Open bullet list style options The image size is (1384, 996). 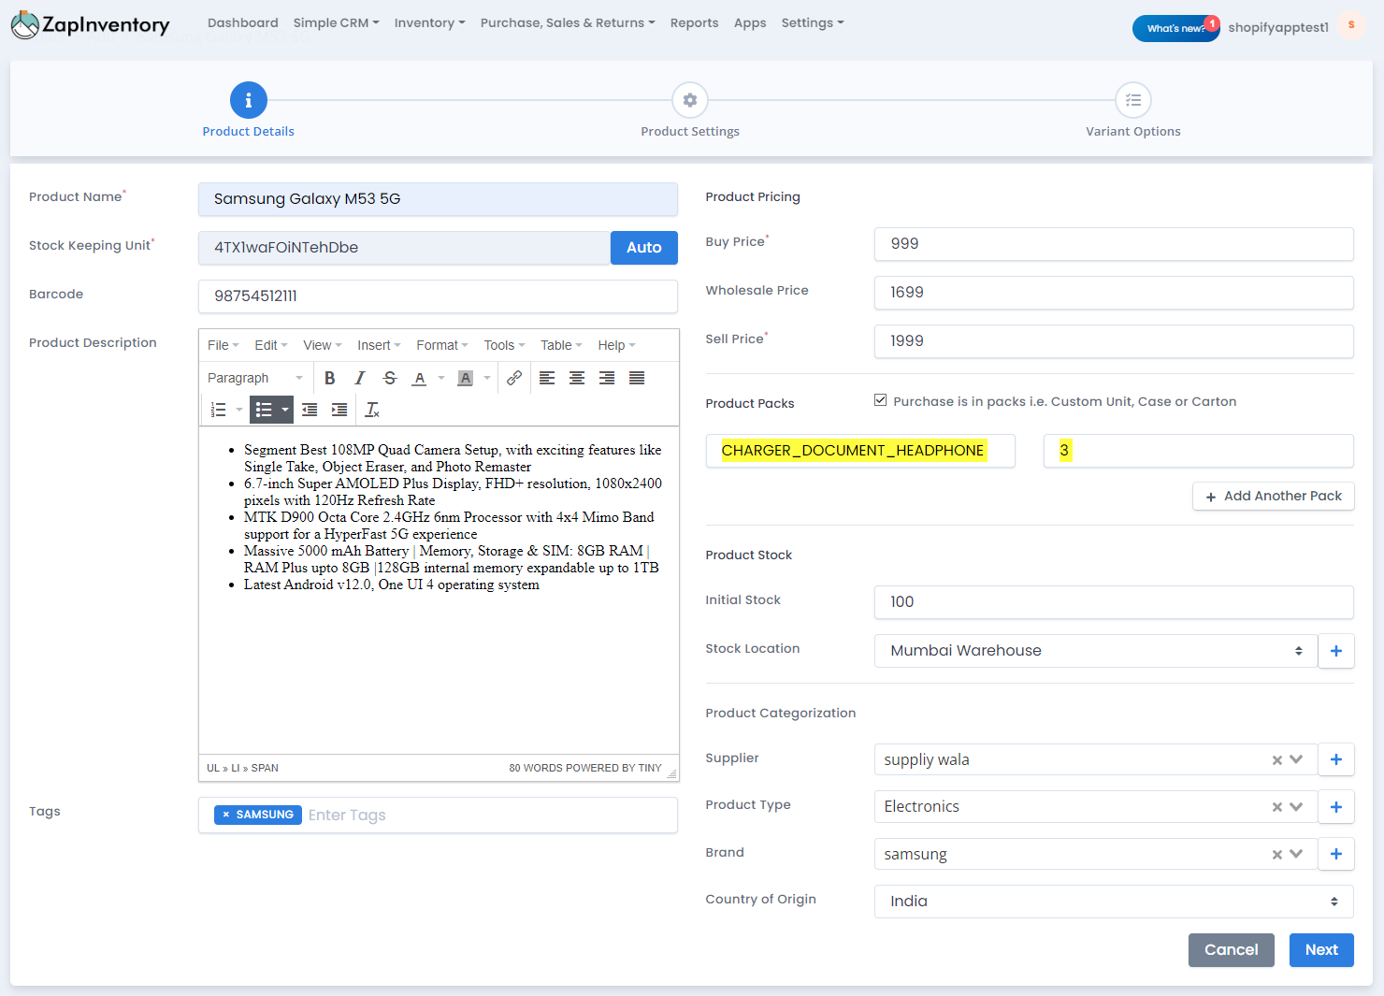click(x=285, y=410)
